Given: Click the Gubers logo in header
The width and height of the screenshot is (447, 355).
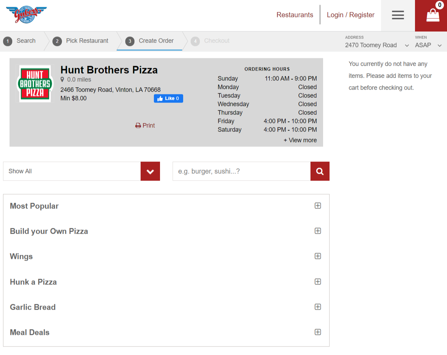Looking at the screenshot, I should tap(26, 14).
